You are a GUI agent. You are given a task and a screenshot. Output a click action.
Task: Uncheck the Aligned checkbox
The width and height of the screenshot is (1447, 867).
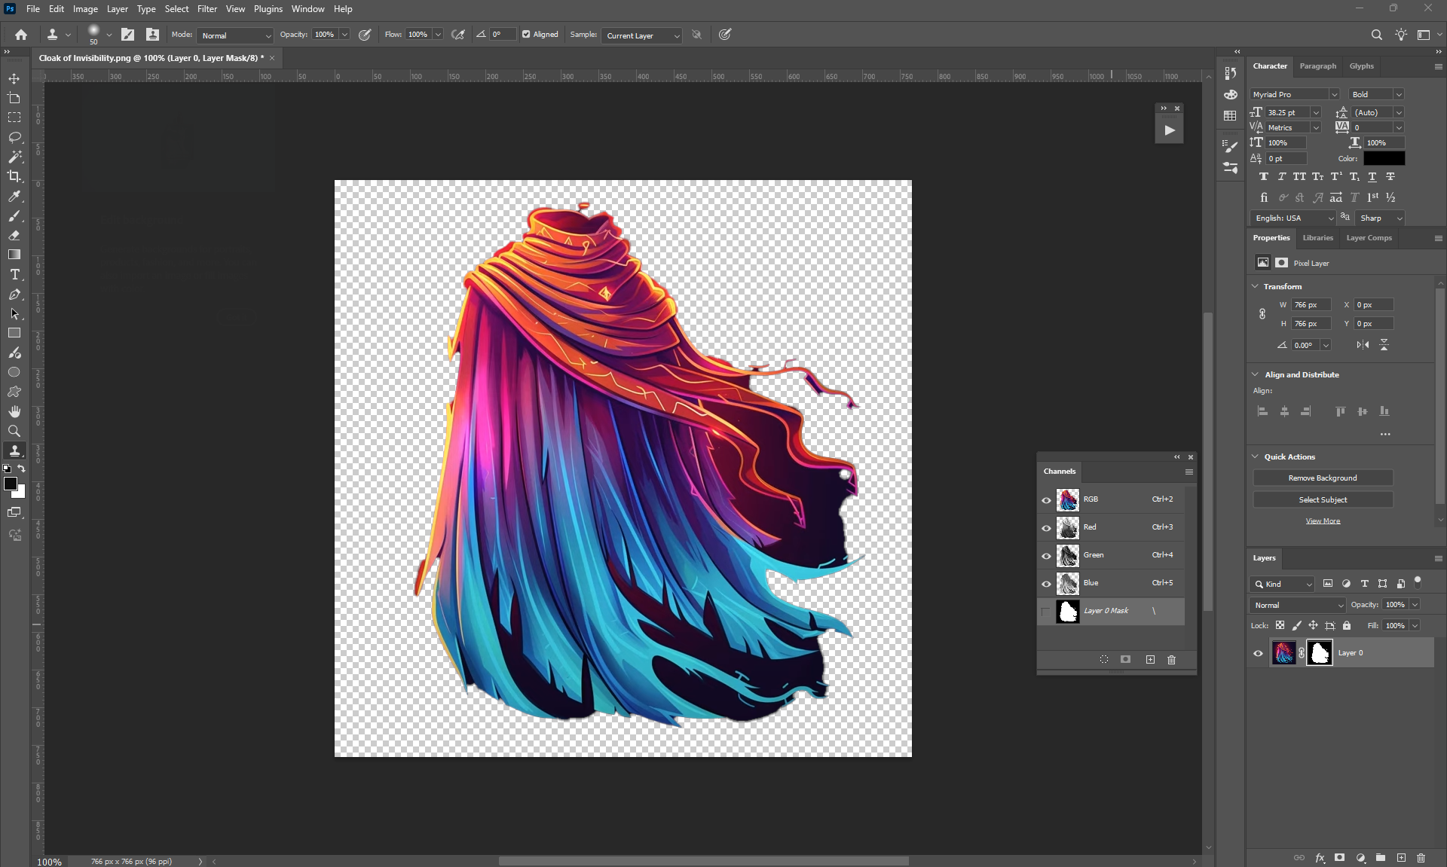(x=526, y=35)
